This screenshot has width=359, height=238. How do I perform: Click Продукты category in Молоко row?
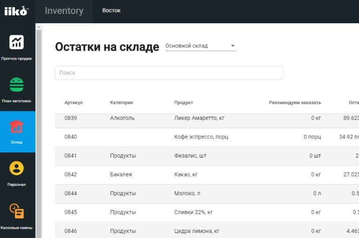[123, 193]
